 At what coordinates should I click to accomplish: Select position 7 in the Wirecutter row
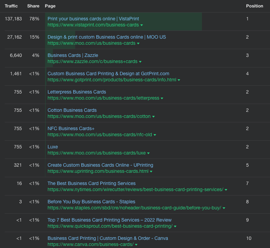point(247,183)
